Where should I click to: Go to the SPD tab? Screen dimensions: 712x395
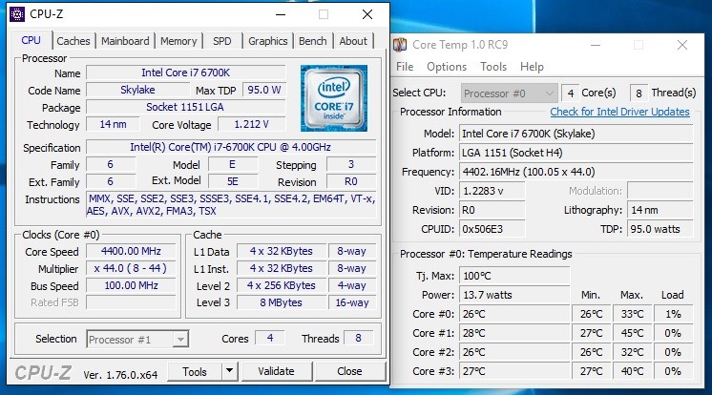[222, 41]
